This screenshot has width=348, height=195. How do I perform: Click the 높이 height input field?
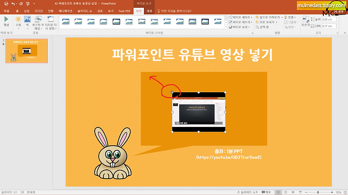pos(329,19)
